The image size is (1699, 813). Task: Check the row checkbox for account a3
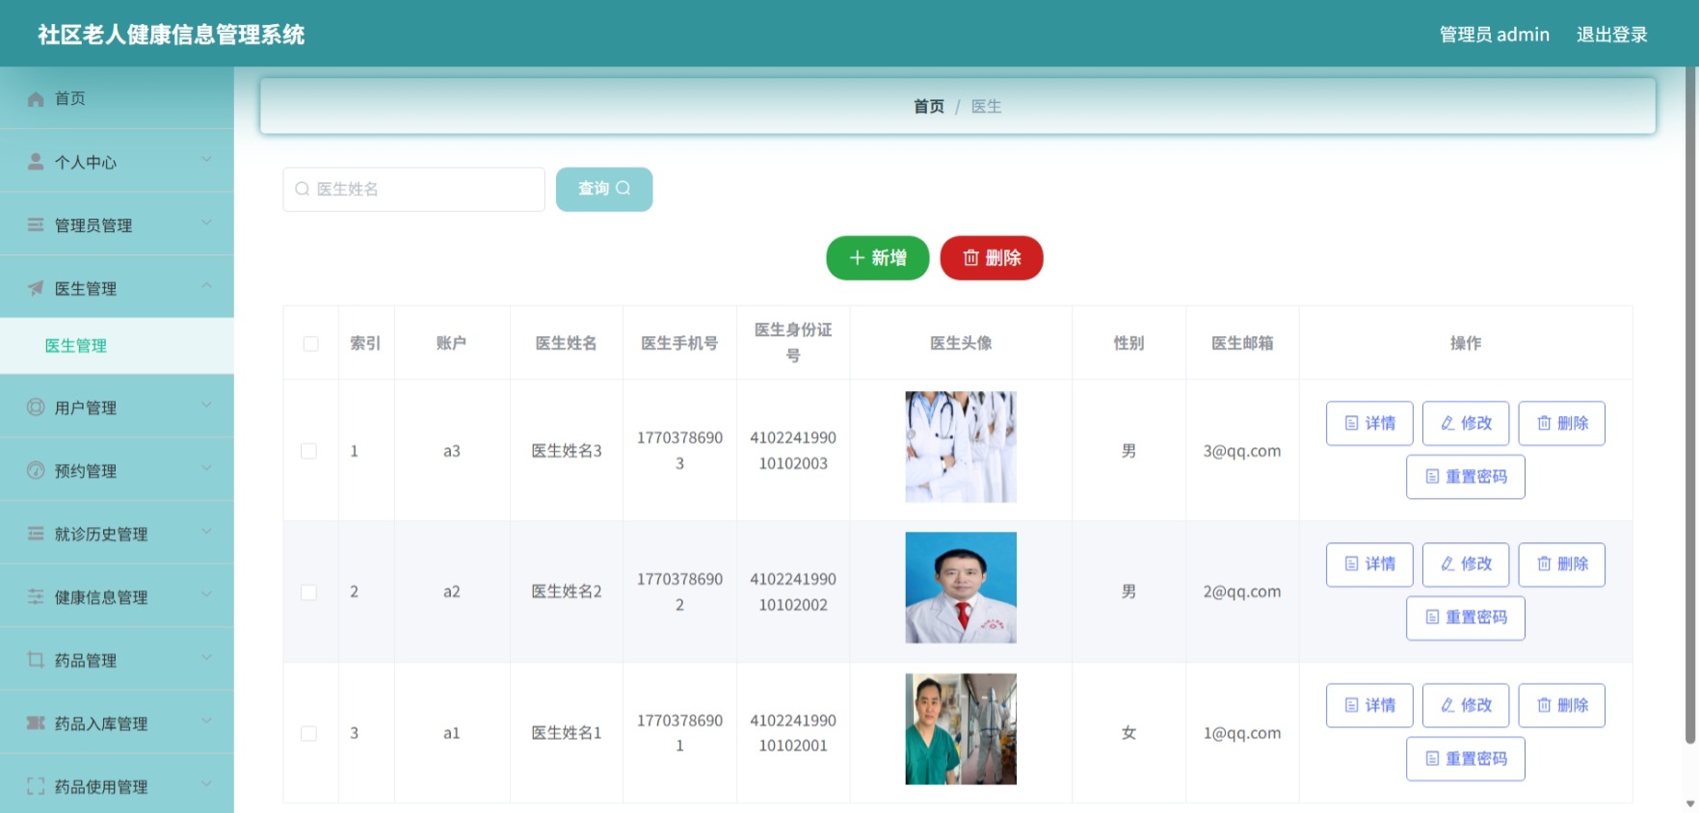(x=308, y=451)
